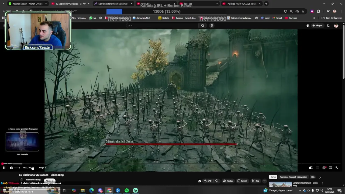Pause the YouTube video
The height and width of the screenshot is (194, 345).
point(4,168)
